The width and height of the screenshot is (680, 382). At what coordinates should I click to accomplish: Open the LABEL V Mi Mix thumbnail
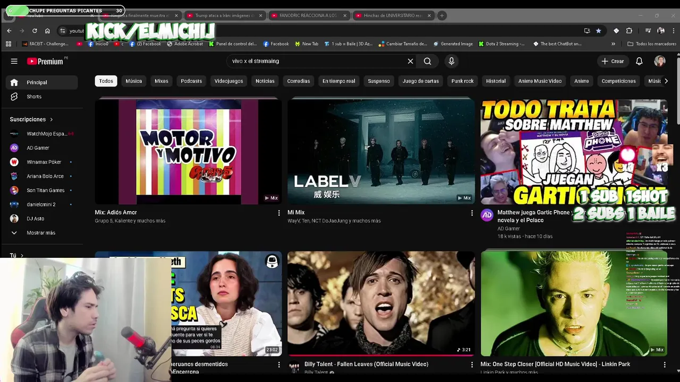click(x=381, y=151)
